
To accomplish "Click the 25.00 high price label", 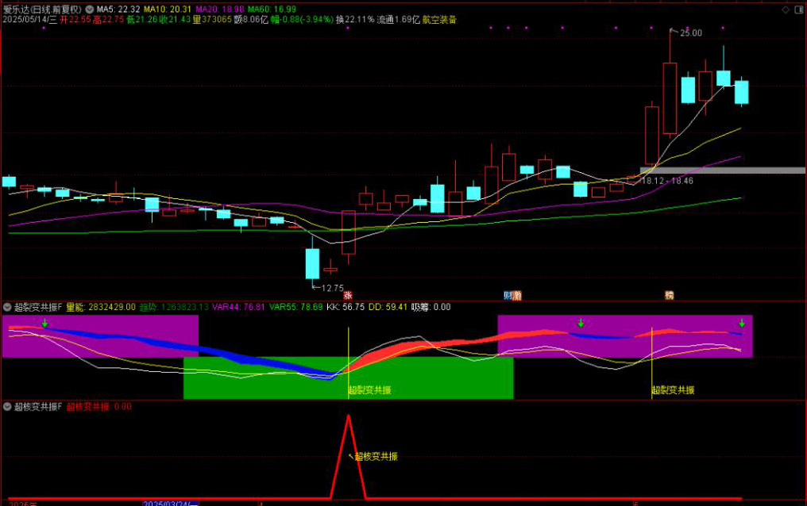I will click(691, 33).
